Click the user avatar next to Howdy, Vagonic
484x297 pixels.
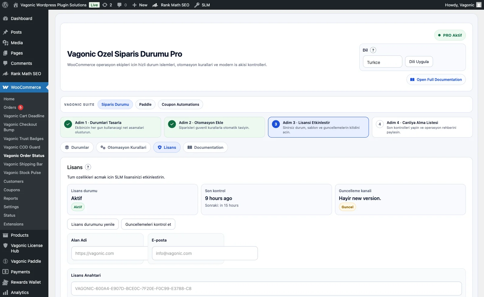coord(479,5)
